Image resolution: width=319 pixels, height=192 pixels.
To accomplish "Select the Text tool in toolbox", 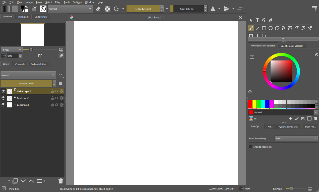I will pos(257,20).
